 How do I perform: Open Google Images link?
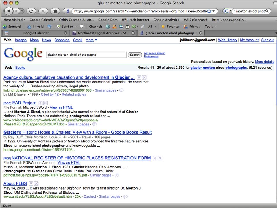click(20, 40)
